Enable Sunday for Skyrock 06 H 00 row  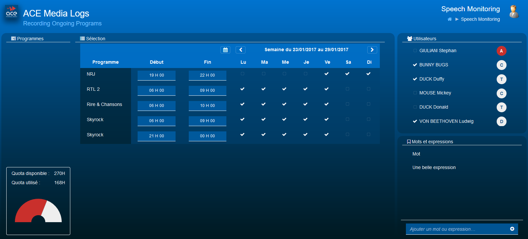[x=368, y=119]
